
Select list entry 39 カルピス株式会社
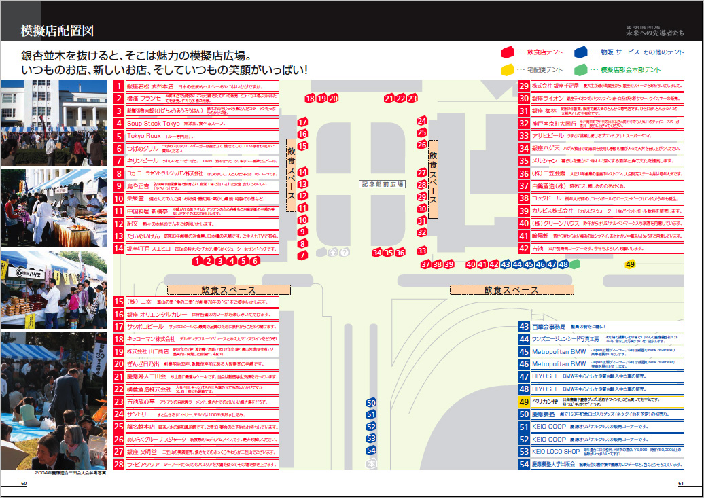(x=601, y=211)
